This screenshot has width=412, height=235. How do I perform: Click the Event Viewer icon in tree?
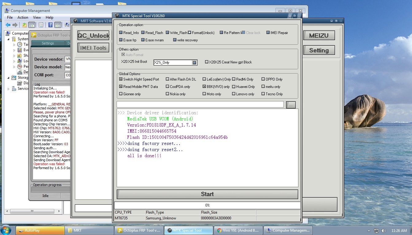20,50
